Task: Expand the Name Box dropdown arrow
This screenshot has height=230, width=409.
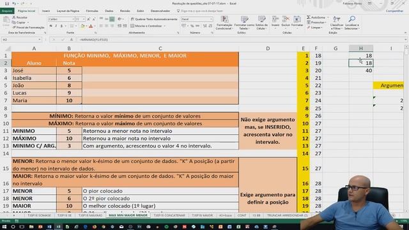Action: coord(40,40)
